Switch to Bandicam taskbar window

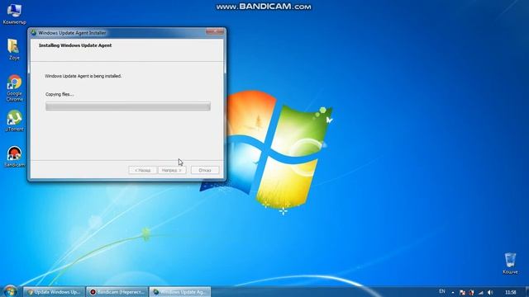(117, 292)
